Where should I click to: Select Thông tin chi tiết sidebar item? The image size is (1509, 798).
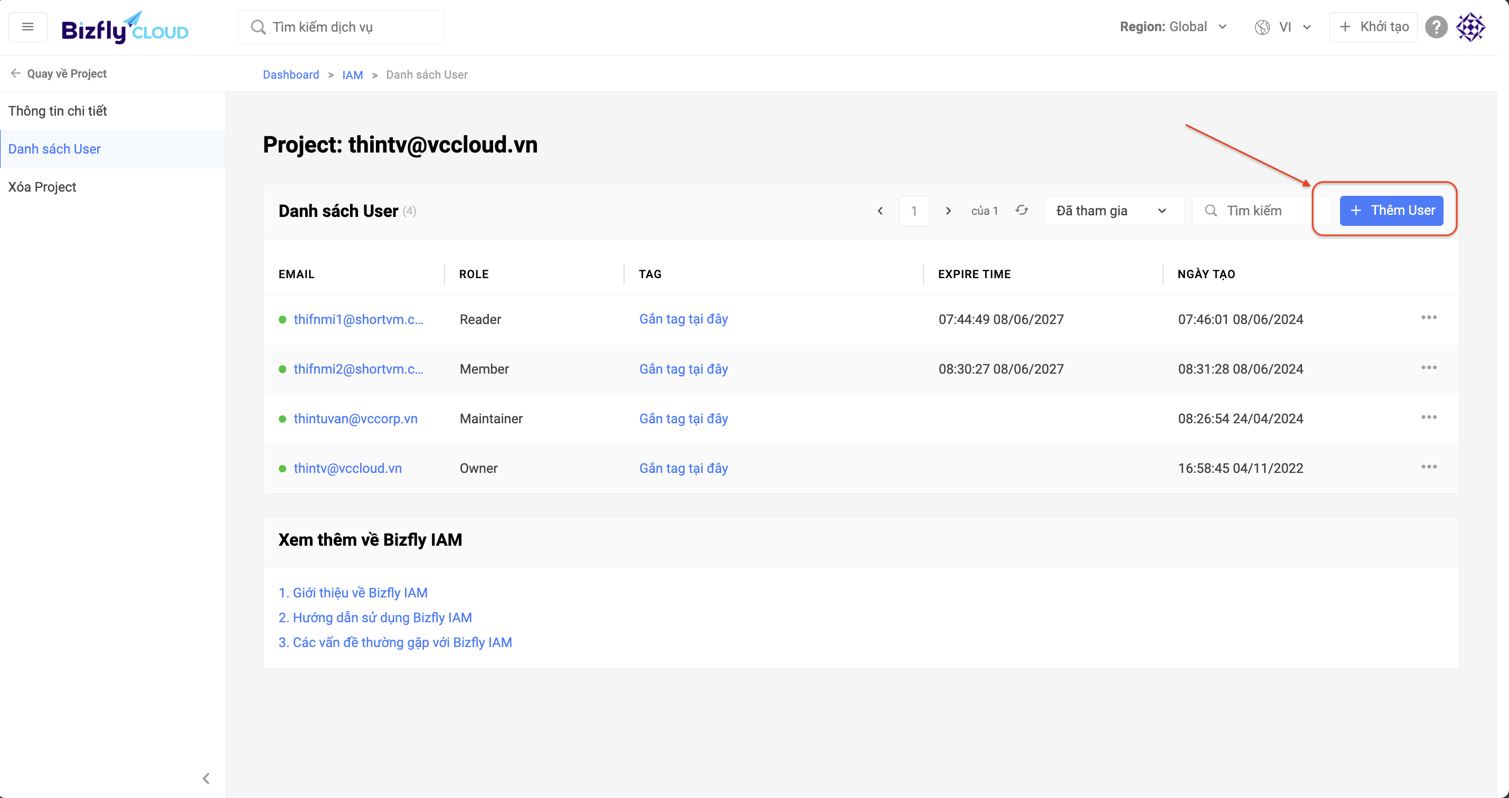pos(58,111)
